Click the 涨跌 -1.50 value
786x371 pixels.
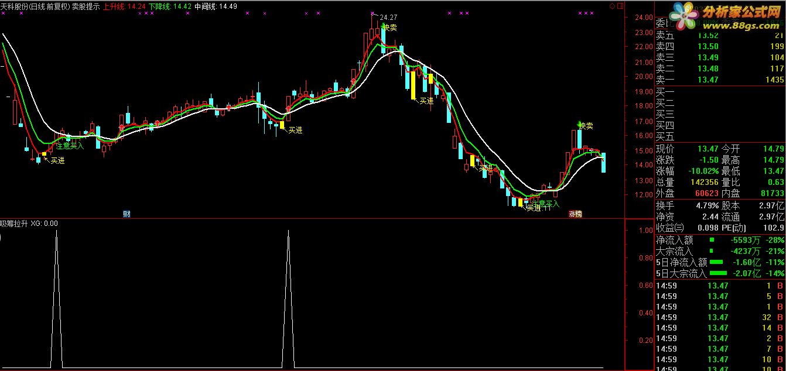(x=708, y=160)
